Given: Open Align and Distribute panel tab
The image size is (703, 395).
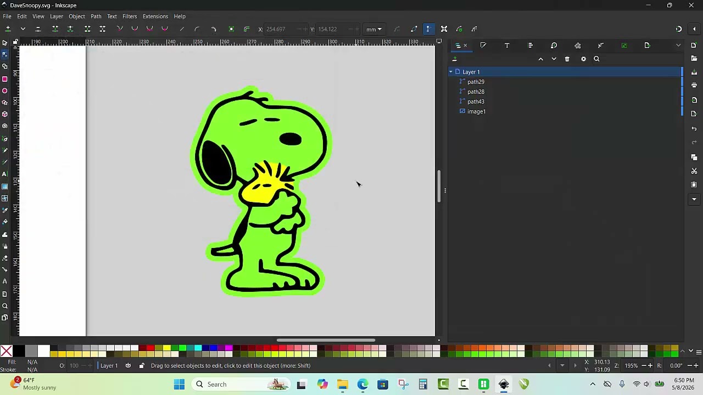Looking at the screenshot, I should (x=531, y=46).
